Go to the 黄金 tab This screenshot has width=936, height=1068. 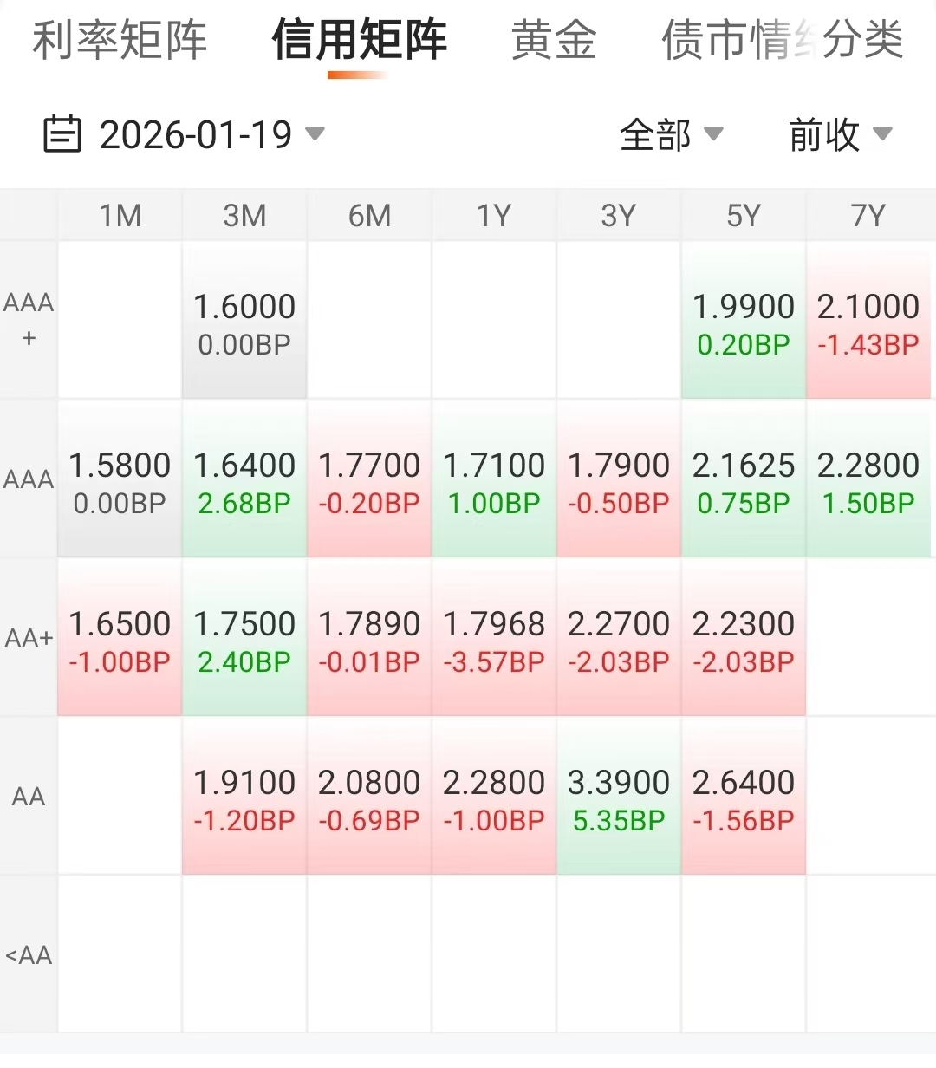tap(554, 40)
